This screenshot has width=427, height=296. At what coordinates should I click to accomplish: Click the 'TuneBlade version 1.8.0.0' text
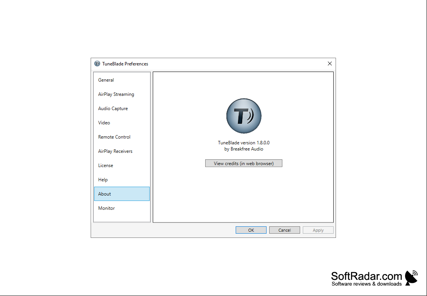[x=244, y=143]
